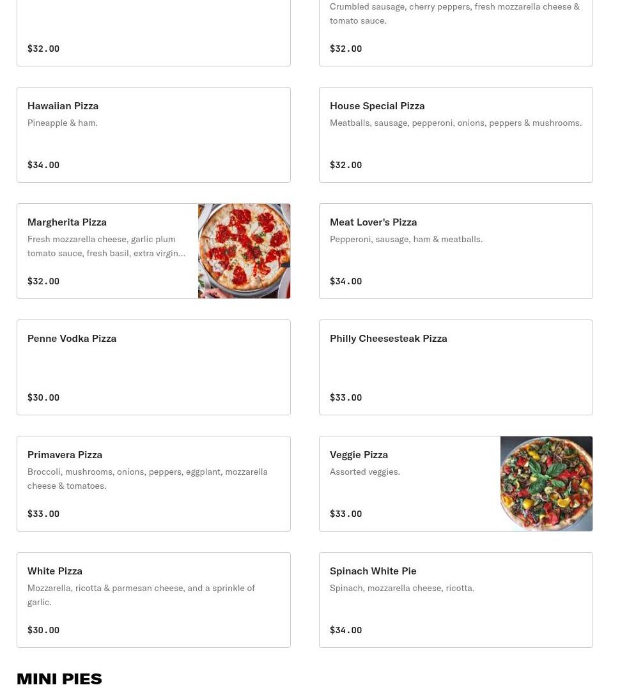Open the Philly Cheesesteak Pizza item
The image size is (620, 692).
click(456, 367)
